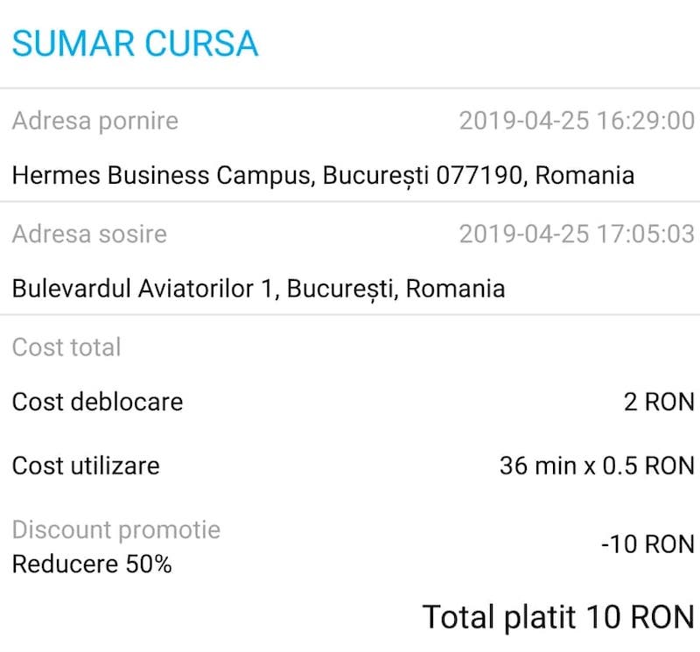
Task: Click divider line under the Hermes address
Action: [x=350, y=202]
